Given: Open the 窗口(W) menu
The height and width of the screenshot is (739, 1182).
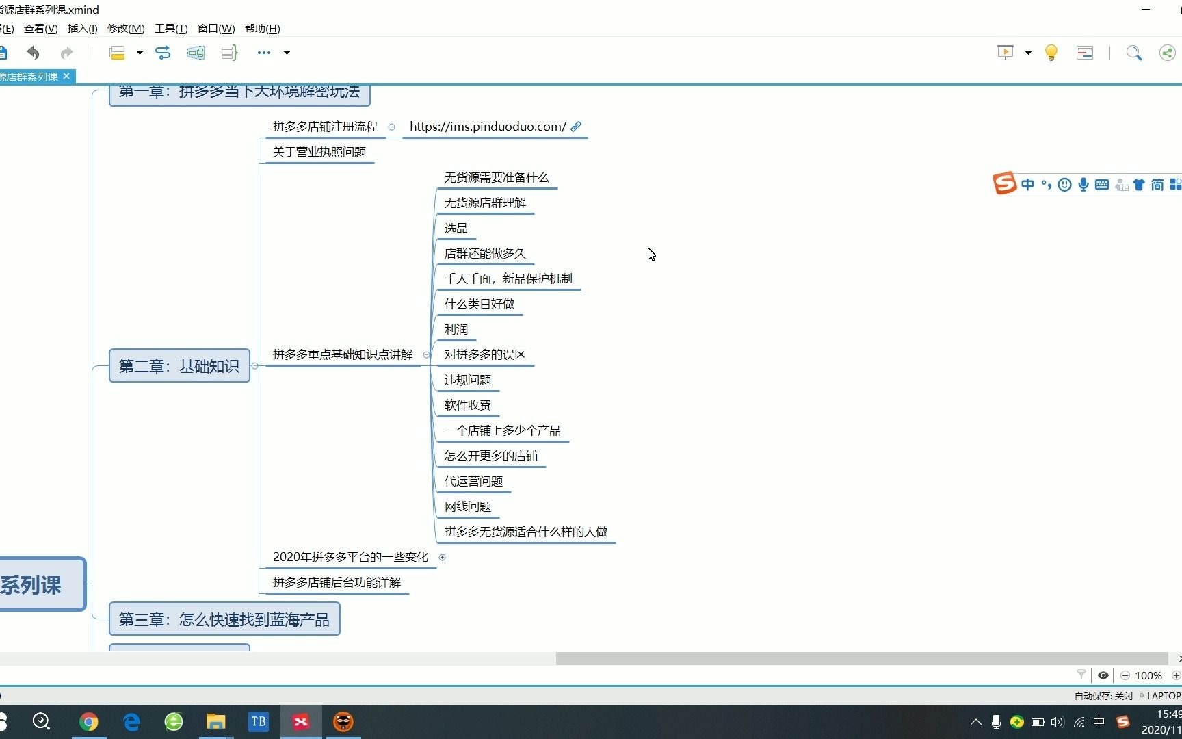Looking at the screenshot, I should (216, 28).
